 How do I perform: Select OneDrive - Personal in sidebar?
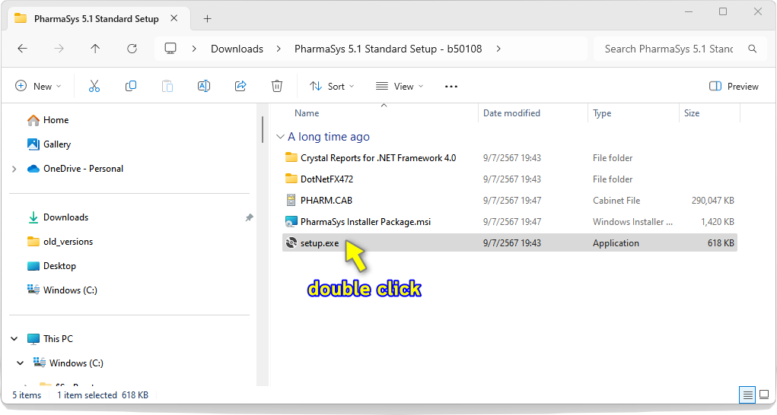pos(83,168)
